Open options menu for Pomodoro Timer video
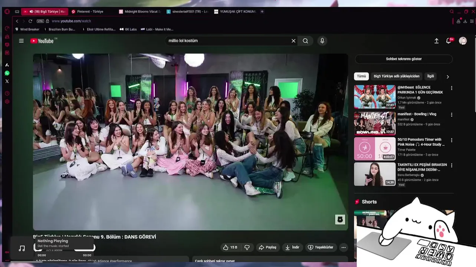The image size is (476, 267). tap(452, 141)
